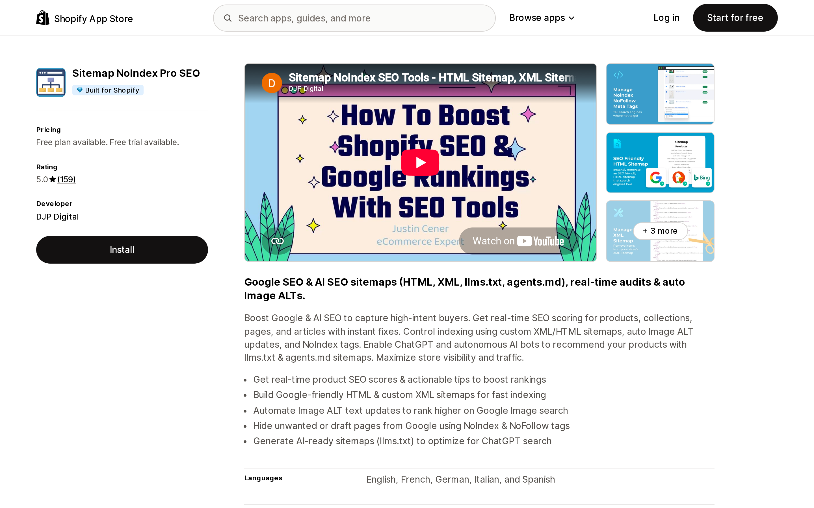Click the 'Developer' heading
The height and width of the screenshot is (508, 814).
pyautogui.click(x=54, y=203)
